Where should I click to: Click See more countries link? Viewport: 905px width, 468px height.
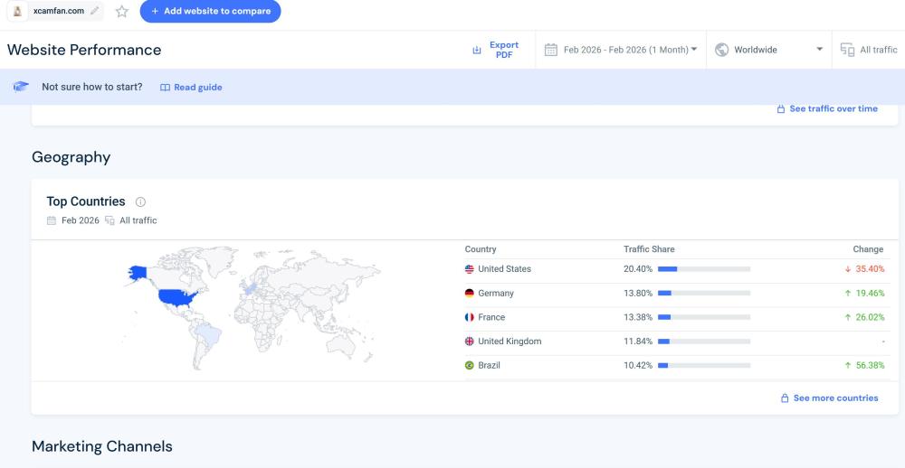[829, 398]
